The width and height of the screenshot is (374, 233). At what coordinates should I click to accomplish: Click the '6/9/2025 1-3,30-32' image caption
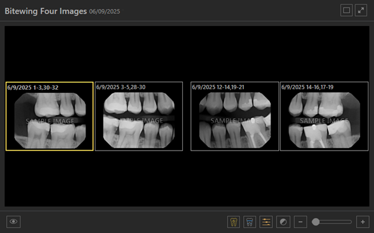click(x=33, y=87)
